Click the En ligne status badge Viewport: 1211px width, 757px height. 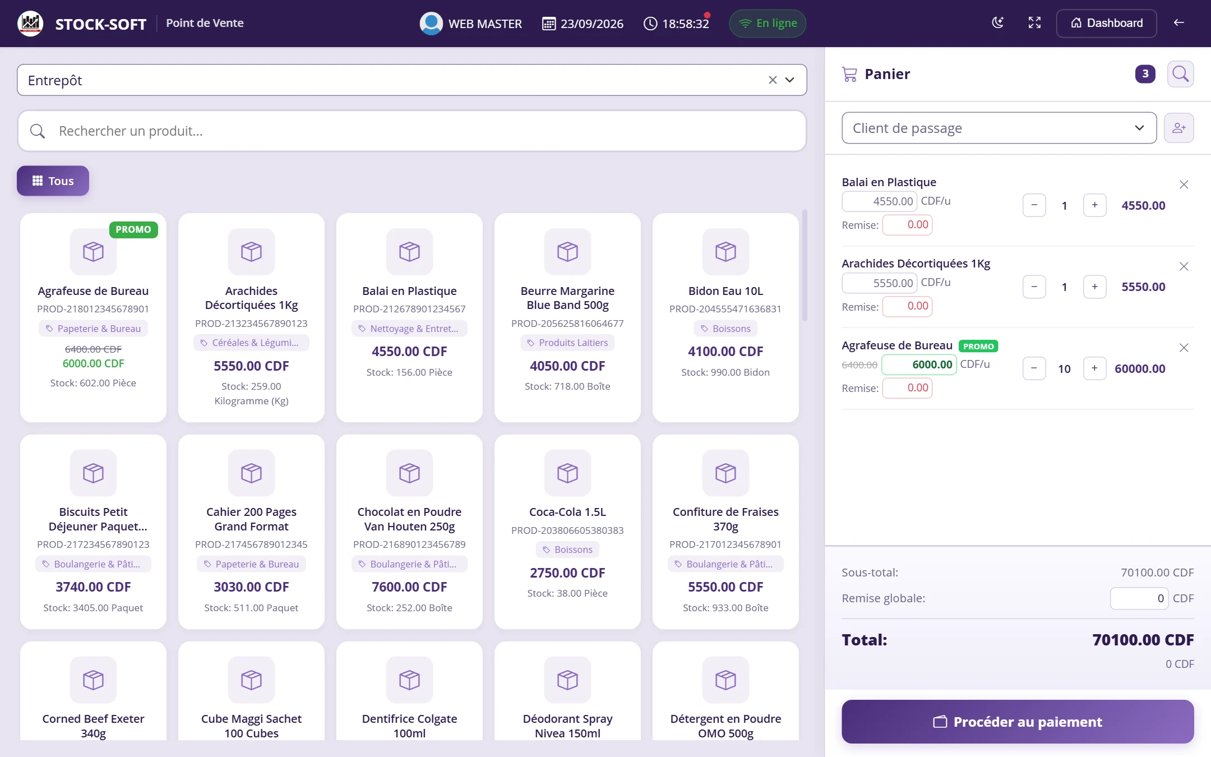[768, 23]
